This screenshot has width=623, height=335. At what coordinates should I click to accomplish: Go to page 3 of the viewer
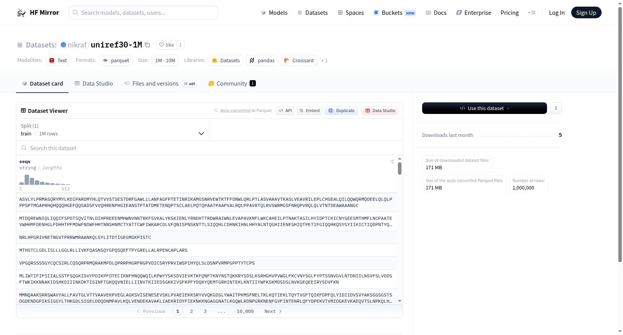(x=205, y=311)
